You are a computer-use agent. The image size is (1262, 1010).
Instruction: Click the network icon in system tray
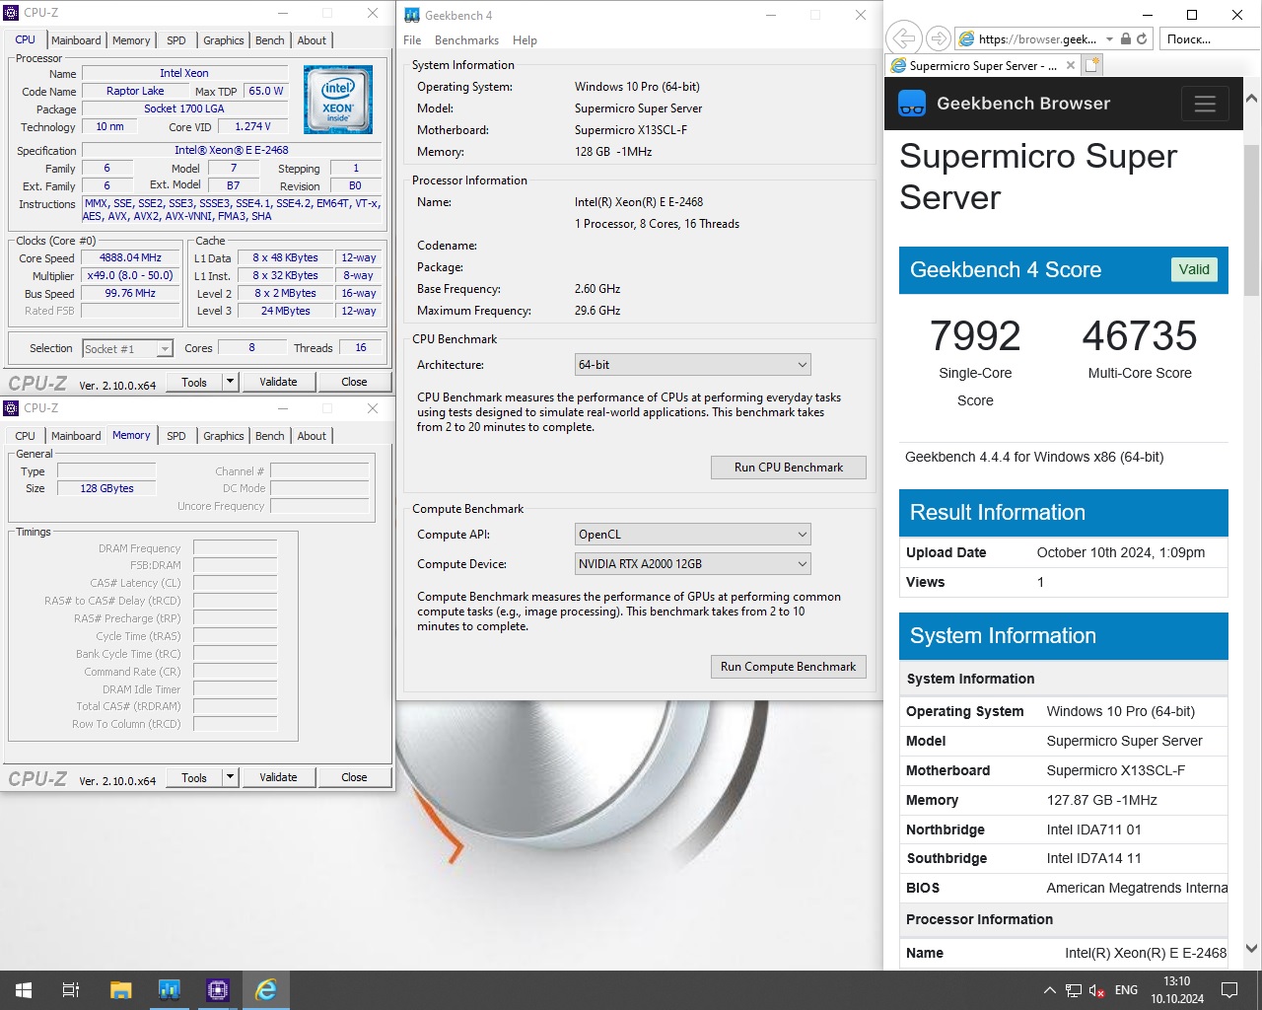pyautogui.click(x=1074, y=990)
